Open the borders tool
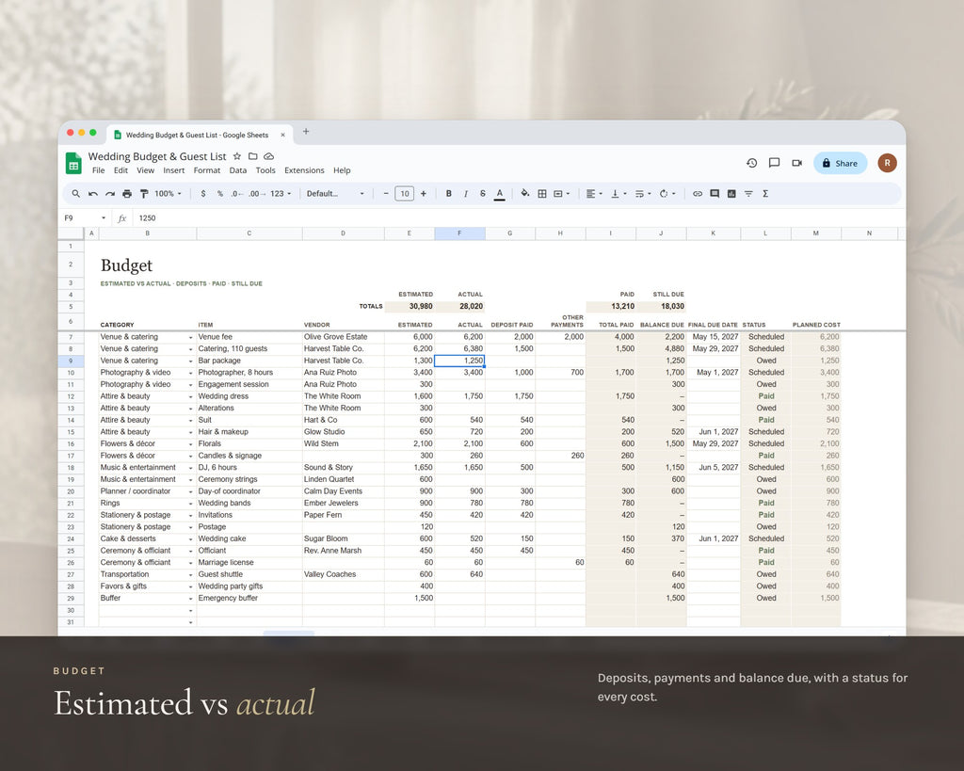 [542, 194]
